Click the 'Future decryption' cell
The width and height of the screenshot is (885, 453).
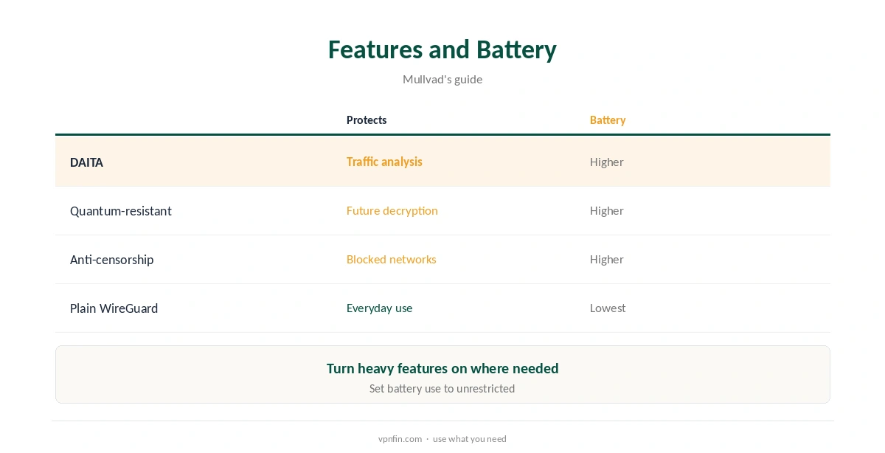392,210
